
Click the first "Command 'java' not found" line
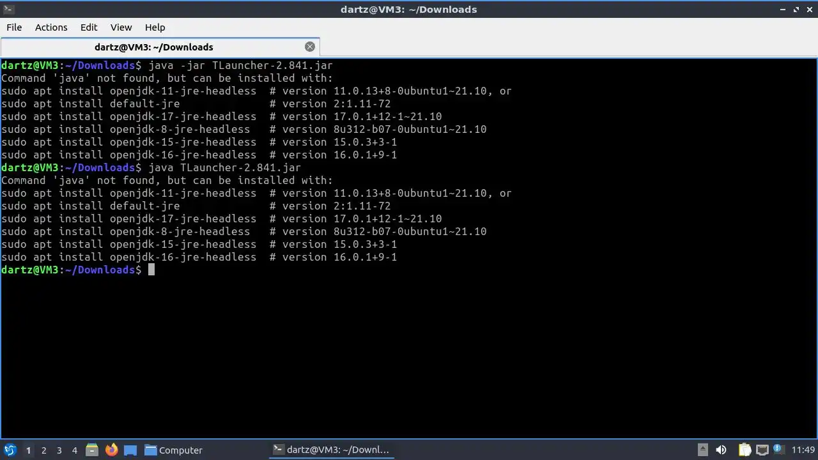167,78
